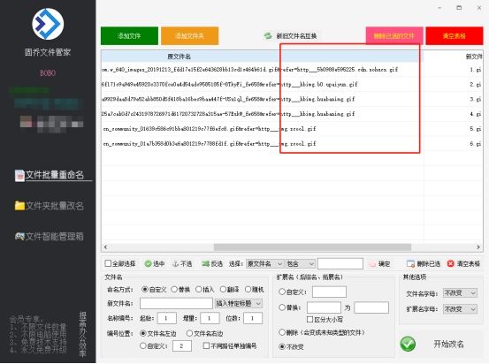This screenshot has height=364, width=489.
Task: Select 文件名右边 numbering position
Action: point(189,333)
